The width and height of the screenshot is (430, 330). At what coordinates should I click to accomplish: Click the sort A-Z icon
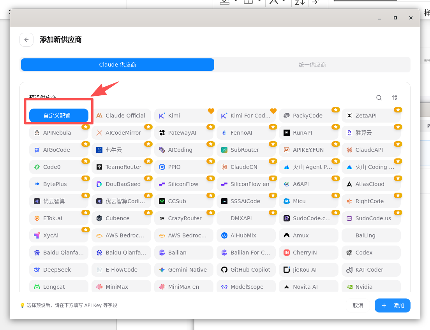394,98
